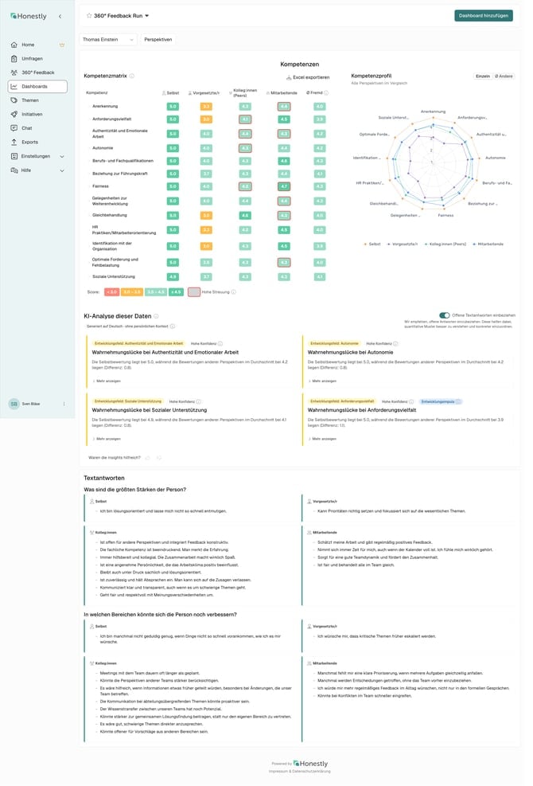Click the crown icon next to Home
The width and height of the screenshot is (533, 786).
(x=62, y=45)
